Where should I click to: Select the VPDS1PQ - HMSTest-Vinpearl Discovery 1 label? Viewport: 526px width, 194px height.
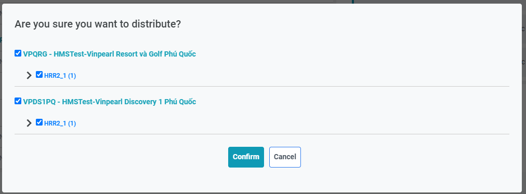[x=109, y=102]
